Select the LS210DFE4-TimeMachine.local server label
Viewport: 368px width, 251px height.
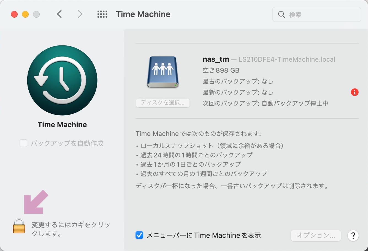pos(287,59)
